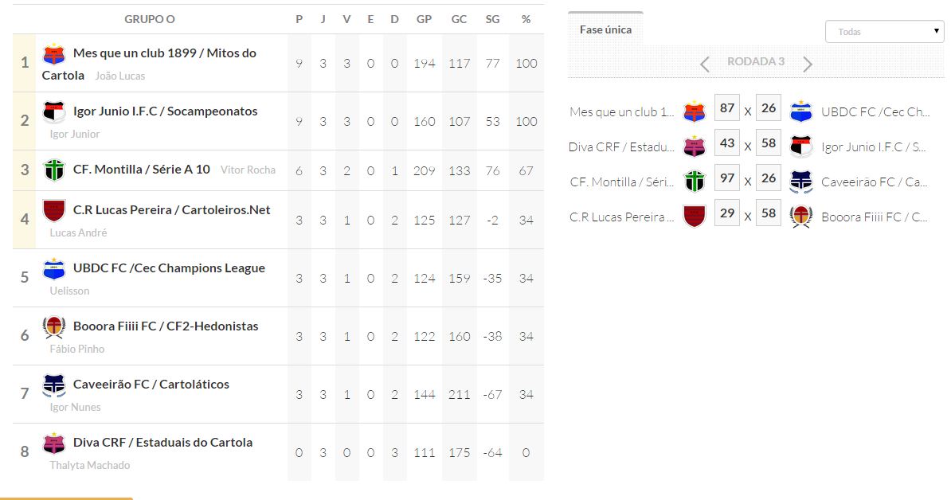Viewport: 951px width, 500px height.
Task: Click the Diva CRF crest in standings
Action: point(53,443)
